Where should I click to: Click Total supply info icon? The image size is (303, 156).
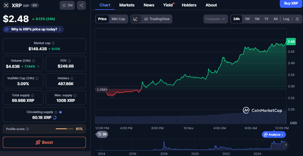[x=32, y=95]
